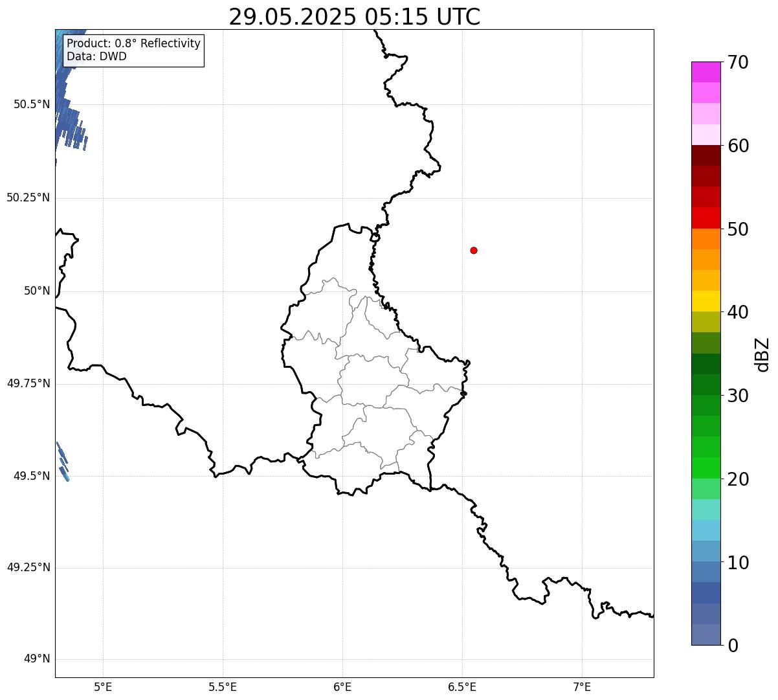Click the colorbar tick label 60

coord(739,146)
